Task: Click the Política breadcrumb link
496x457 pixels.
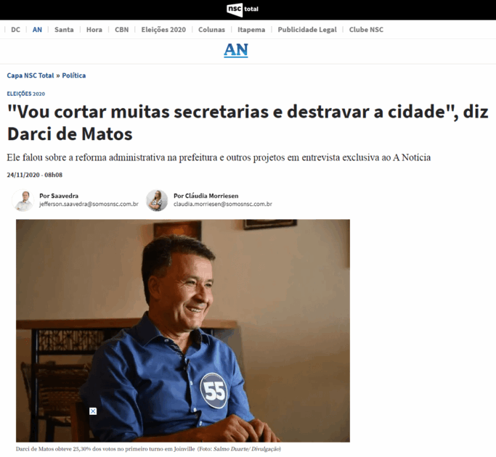Action: click(x=73, y=75)
